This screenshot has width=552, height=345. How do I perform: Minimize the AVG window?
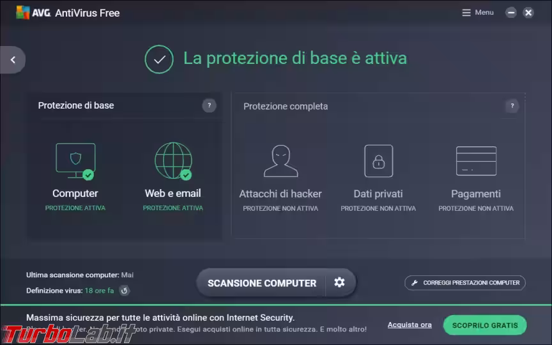(x=511, y=13)
